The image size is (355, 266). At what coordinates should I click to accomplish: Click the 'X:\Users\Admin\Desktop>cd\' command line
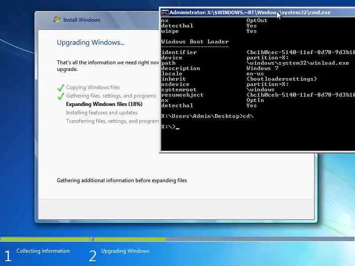207,116
